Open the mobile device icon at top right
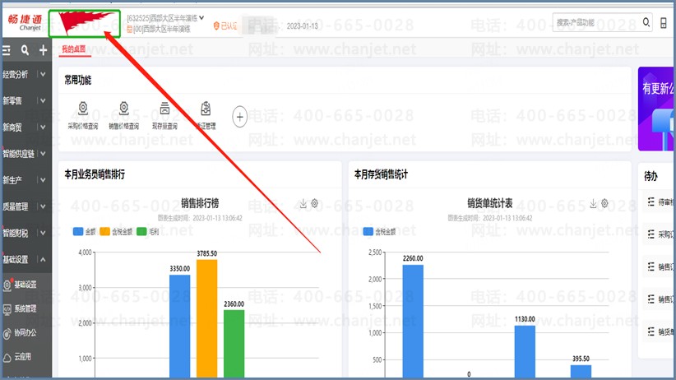Screen dimensions: 676x380 [664, 22]
